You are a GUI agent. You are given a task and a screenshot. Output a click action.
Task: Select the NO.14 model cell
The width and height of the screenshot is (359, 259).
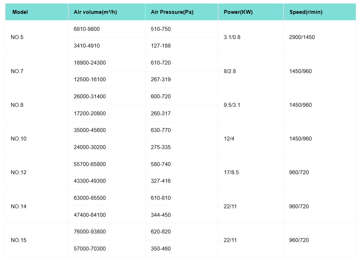pos(18,206)
